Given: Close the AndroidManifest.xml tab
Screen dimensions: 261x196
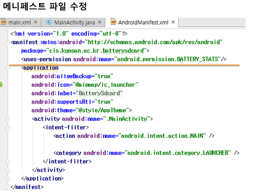Looking at the screenshot, I should tap(173, 22).
